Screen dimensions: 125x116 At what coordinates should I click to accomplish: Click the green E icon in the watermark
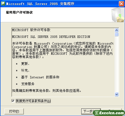(x=97, y=113)
